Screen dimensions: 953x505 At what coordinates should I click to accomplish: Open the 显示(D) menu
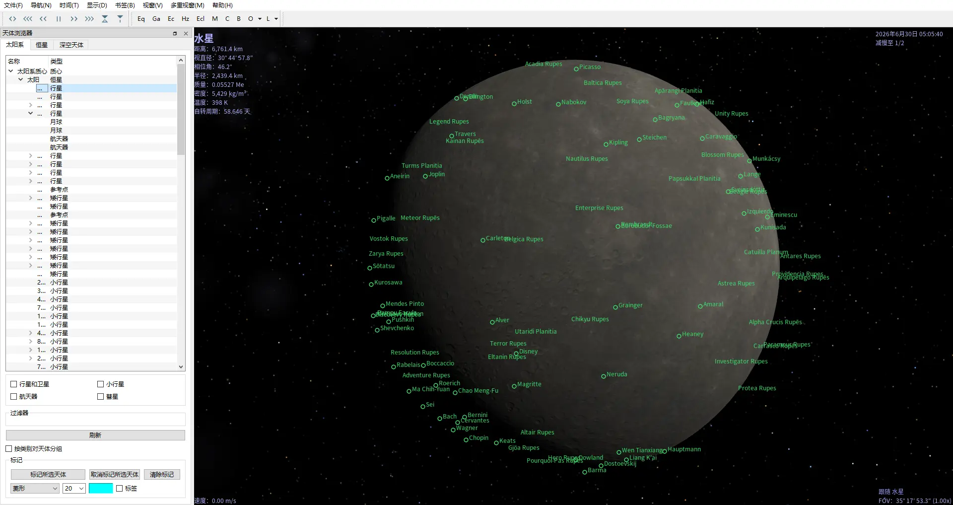point(97,5)
